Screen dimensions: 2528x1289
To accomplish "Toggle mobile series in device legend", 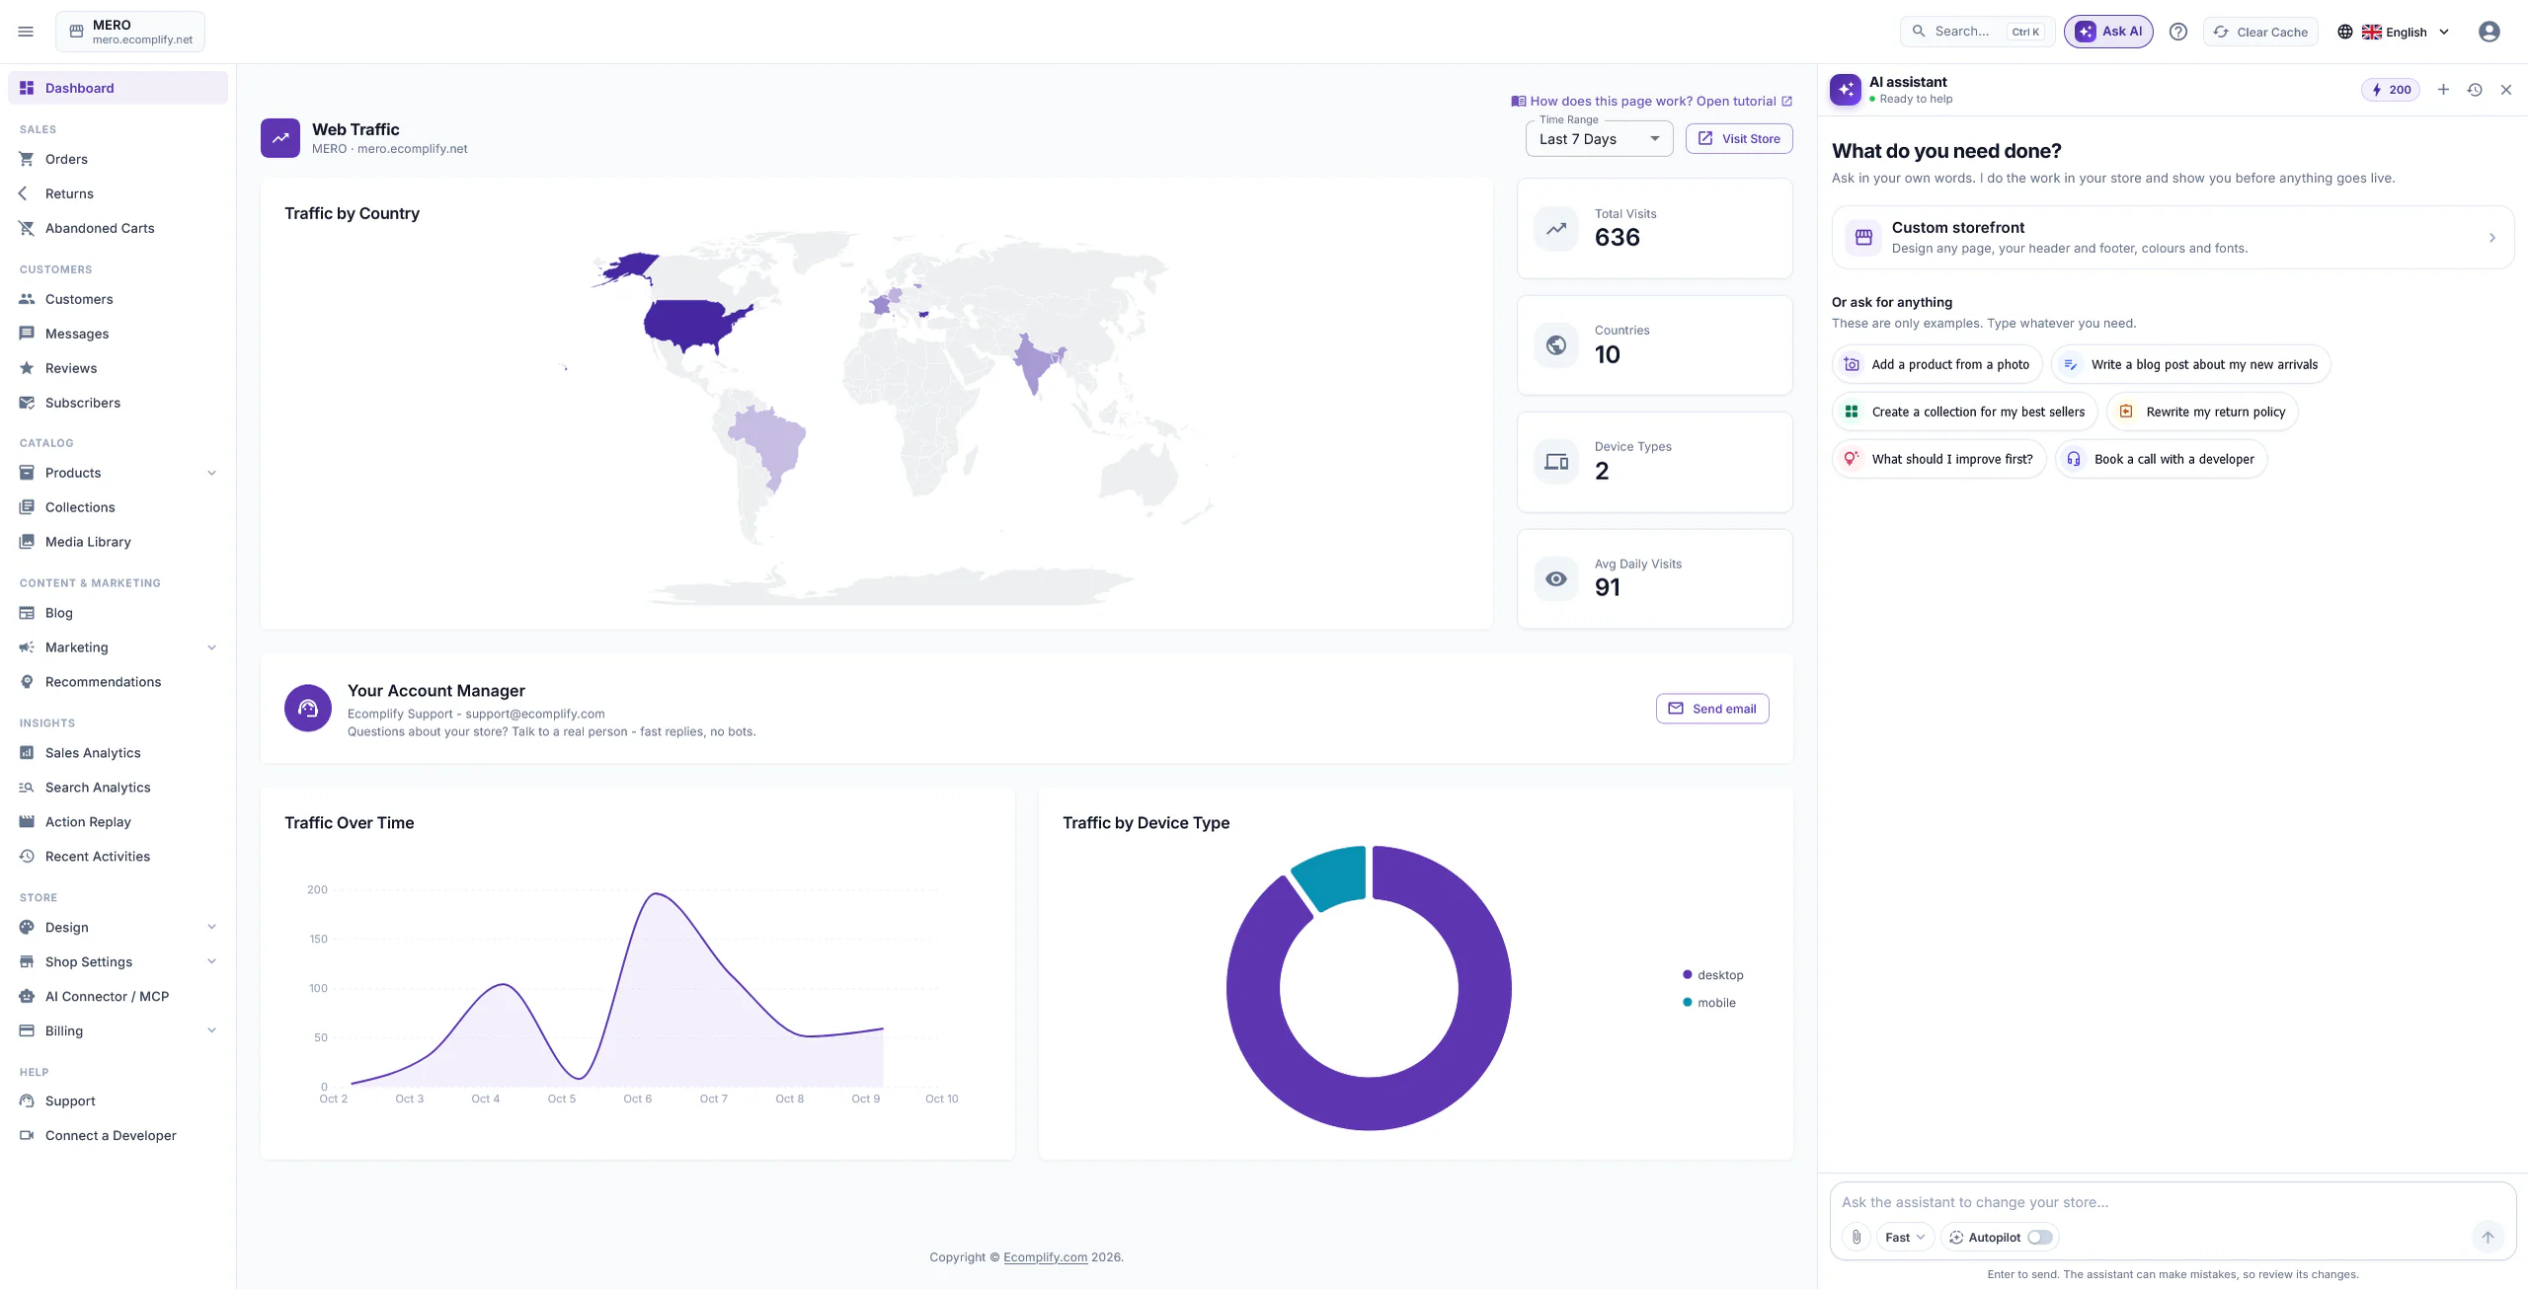I will pos(1709,1002).
